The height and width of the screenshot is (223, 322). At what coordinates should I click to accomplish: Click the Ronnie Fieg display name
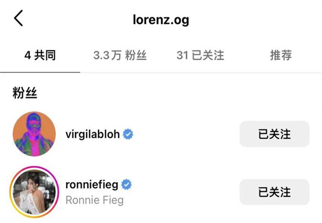click(94, 200)
